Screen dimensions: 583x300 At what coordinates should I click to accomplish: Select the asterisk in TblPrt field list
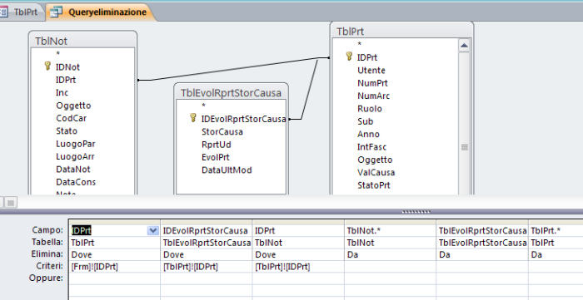359,45
